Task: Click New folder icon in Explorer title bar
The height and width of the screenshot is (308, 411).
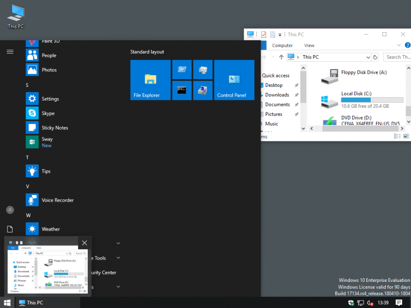Action: tap(273, 35)
